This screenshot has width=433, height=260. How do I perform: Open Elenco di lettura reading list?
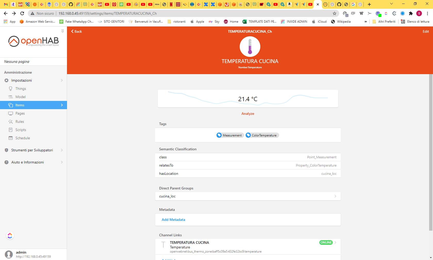(415, 22)
